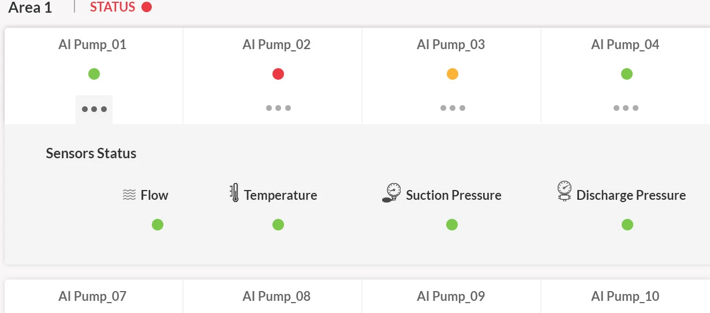Collapse AI Pump_01 details with the three dots
This screenshot has width=710, height=313.
click(x=94, y=109)
